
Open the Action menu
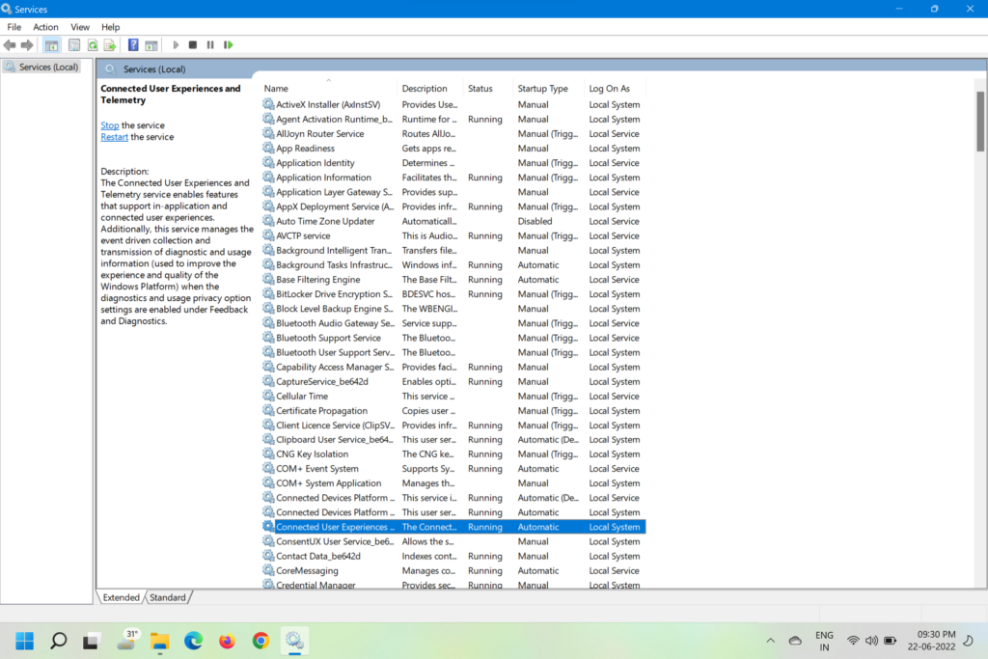coord(45,27)
